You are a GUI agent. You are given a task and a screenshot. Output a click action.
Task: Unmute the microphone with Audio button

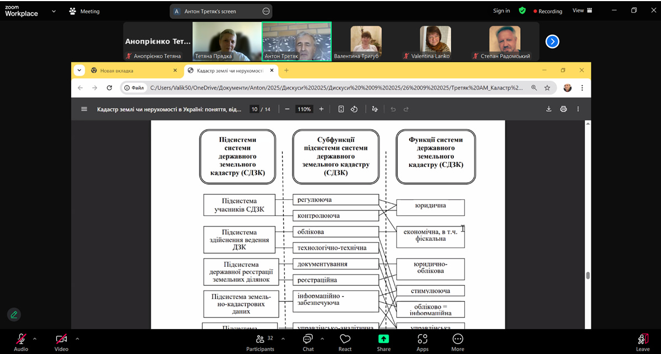21,342
